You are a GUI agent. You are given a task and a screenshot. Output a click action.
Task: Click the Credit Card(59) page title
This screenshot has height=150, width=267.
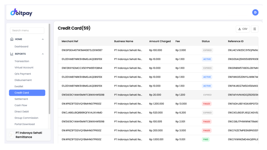(74, 28)
